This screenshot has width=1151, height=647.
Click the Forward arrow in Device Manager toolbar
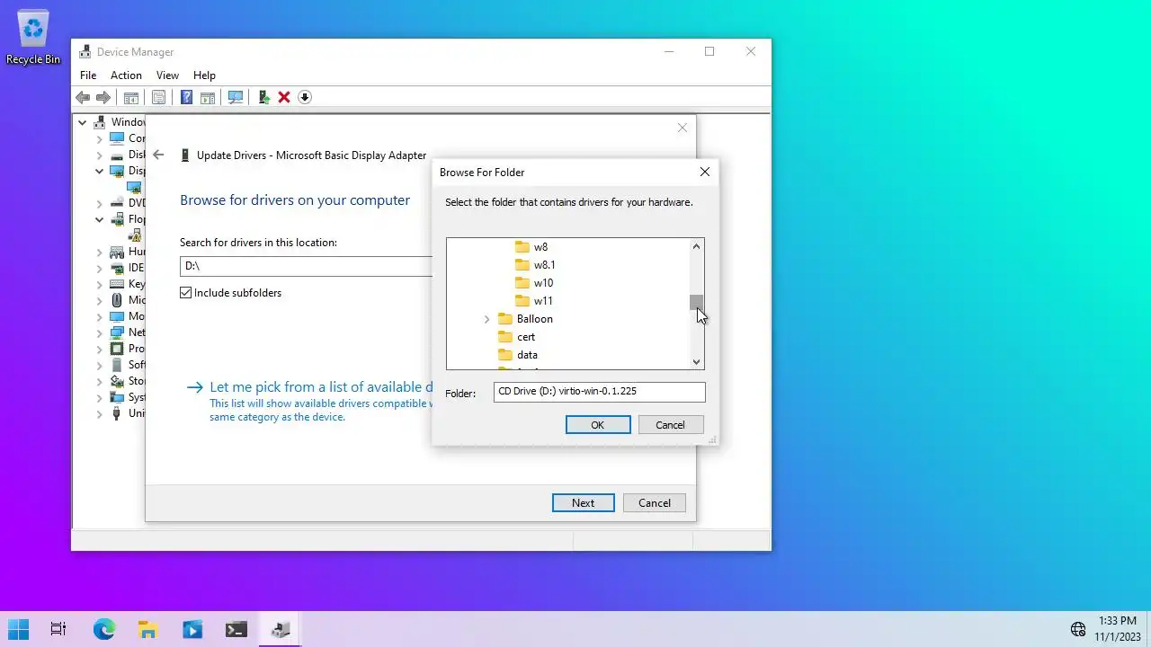point(103,97)
